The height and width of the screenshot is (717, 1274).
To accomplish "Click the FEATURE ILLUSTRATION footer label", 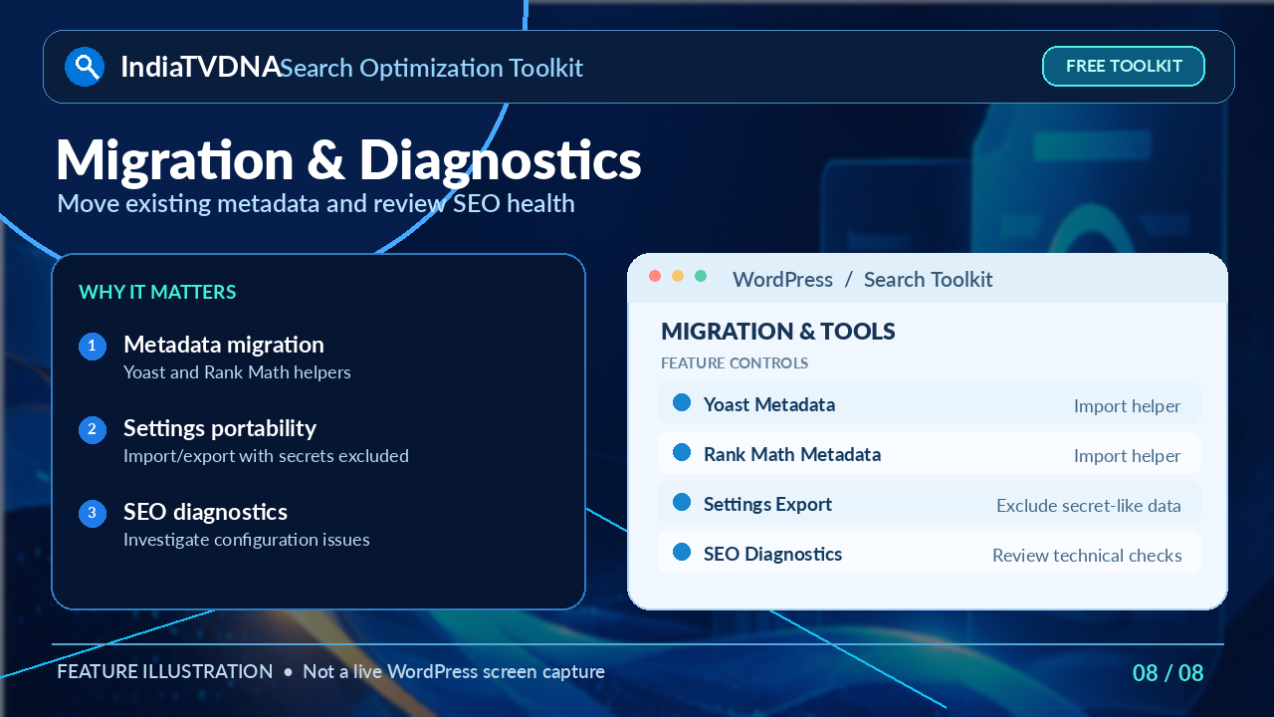I will click(x=165, y=672).
